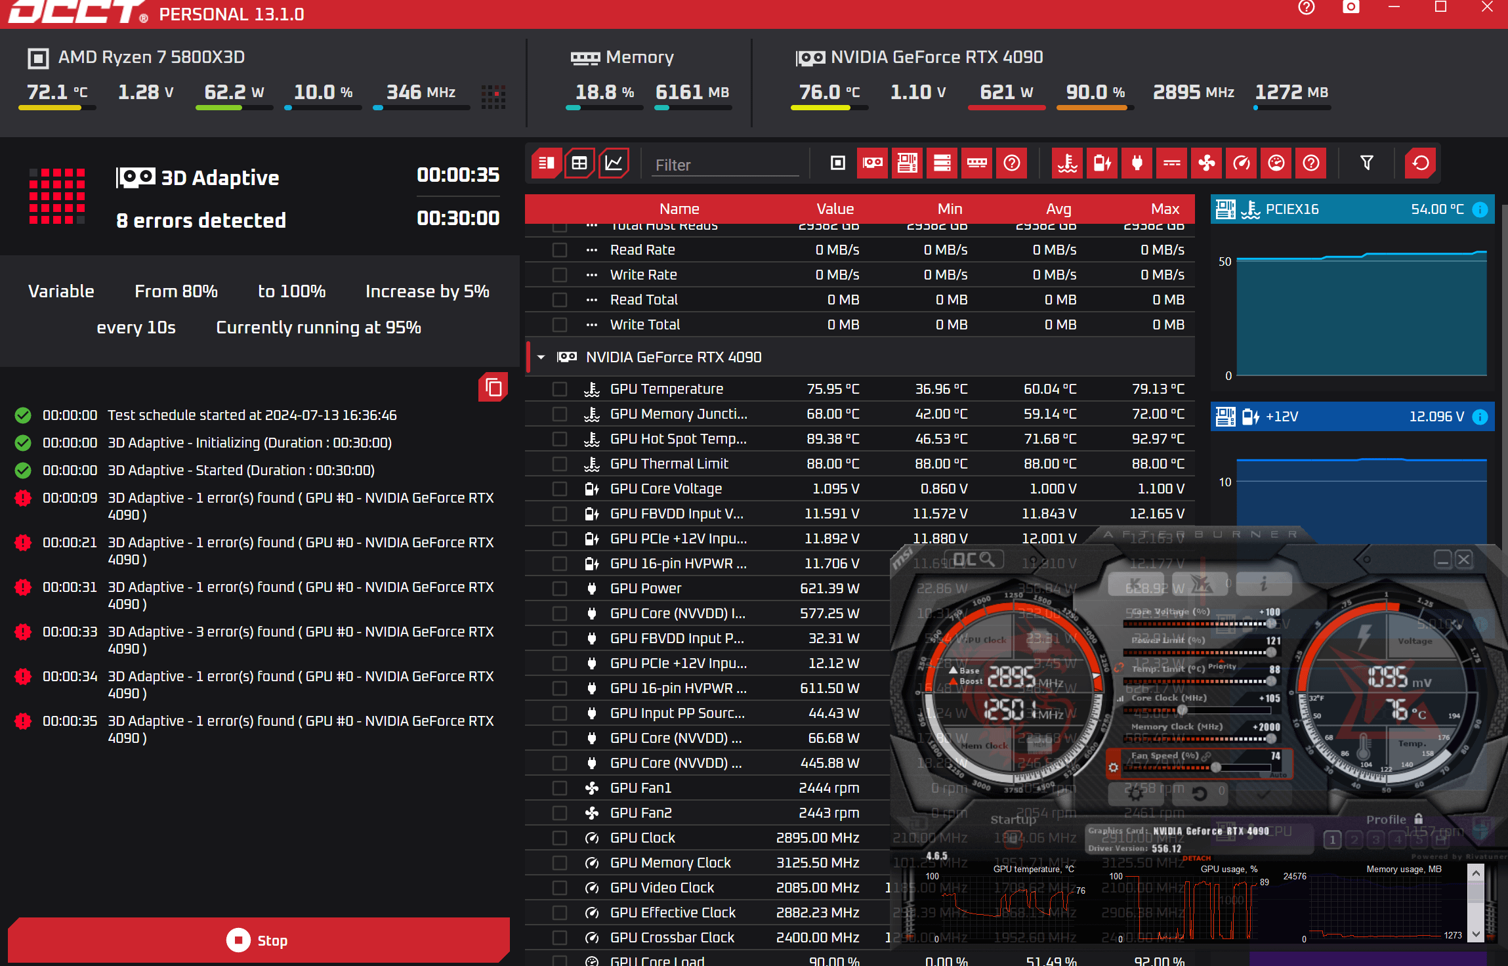Toggle the voltage sensor type filter
Image resolution: width=1508 pixels, height=966 pixels.
tap(1102, 163)
